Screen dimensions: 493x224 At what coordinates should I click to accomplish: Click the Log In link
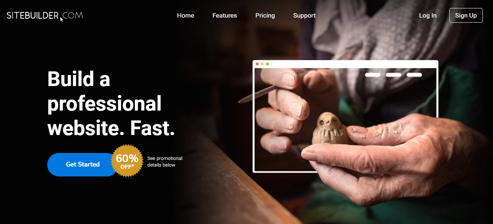[x=428, y=15]
